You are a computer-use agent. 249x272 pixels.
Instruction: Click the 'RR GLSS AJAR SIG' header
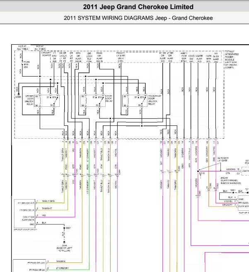pyautogui.click(x=216, y=58)
